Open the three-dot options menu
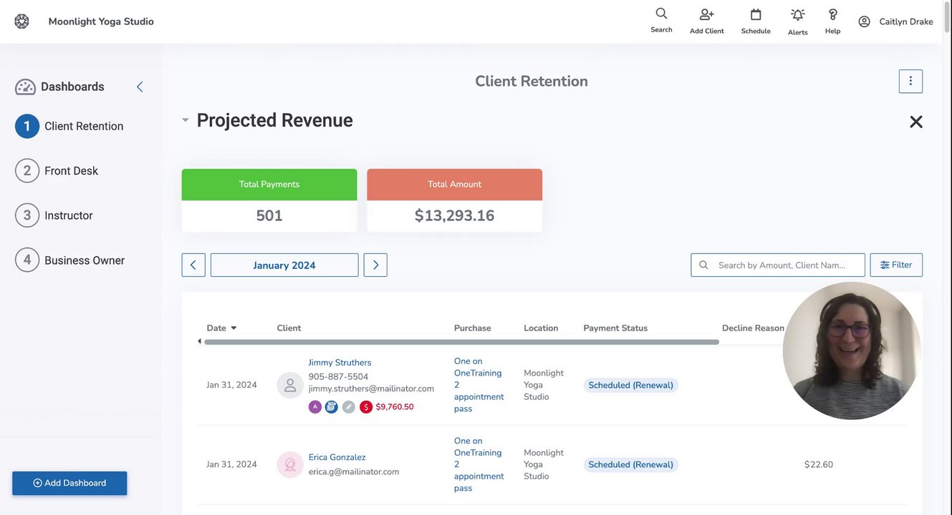Image resolution: width=952 pixels, height=515 pixels. pos(910,82)
